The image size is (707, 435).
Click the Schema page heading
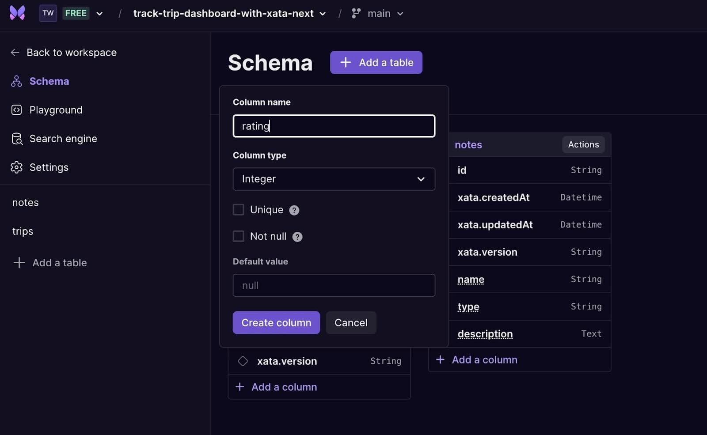click(x=270, y=63)
